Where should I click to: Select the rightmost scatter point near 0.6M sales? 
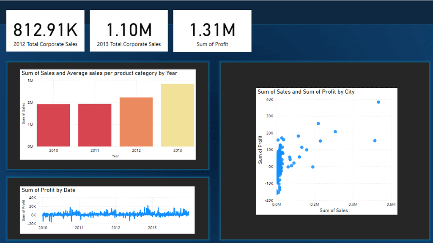[x=375, y=140]
